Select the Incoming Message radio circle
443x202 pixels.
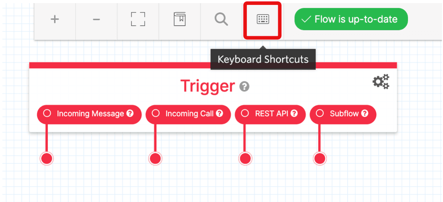coord(47,113)
